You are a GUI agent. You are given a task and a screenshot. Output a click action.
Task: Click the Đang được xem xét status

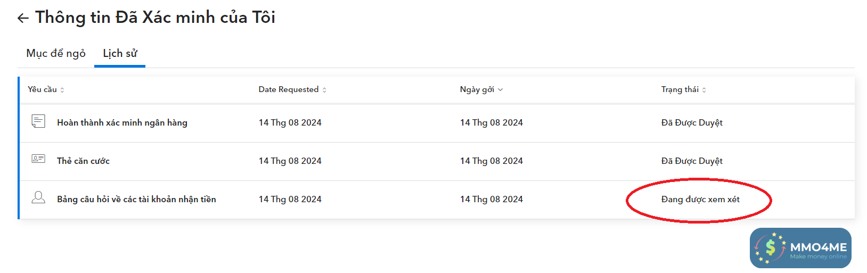[x=700, y=199]
